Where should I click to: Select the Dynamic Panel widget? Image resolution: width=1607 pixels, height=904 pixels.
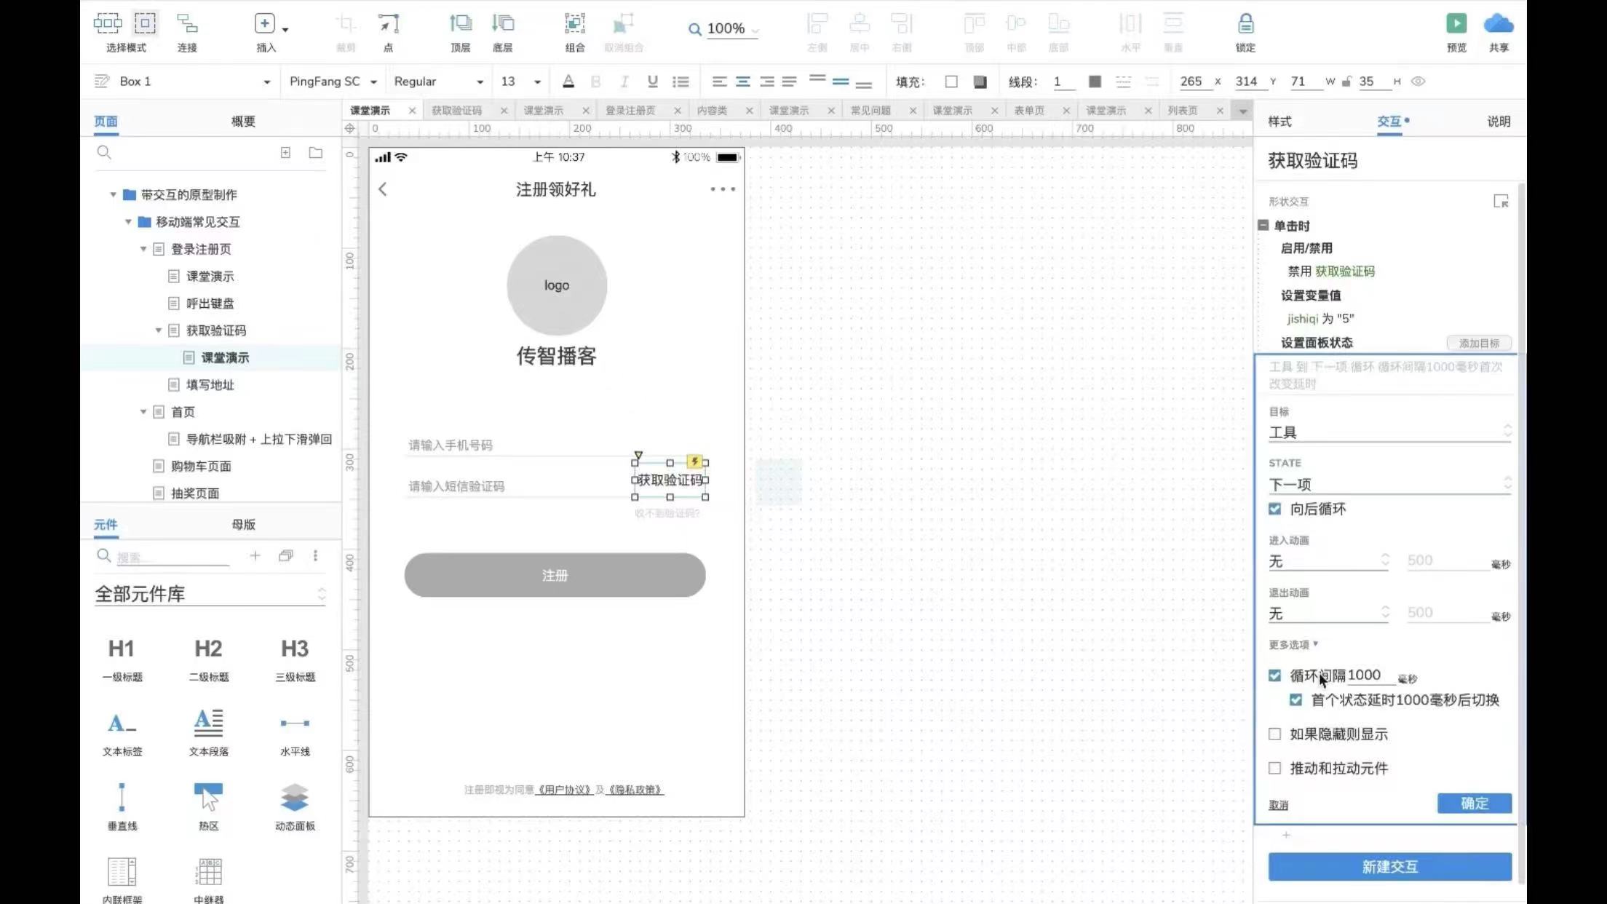click(x=295, y=798)
